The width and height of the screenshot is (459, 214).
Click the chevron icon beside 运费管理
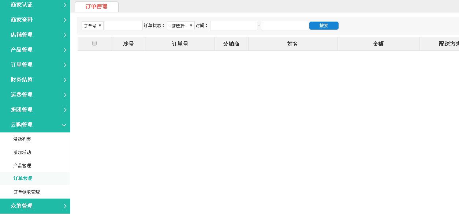65,95
